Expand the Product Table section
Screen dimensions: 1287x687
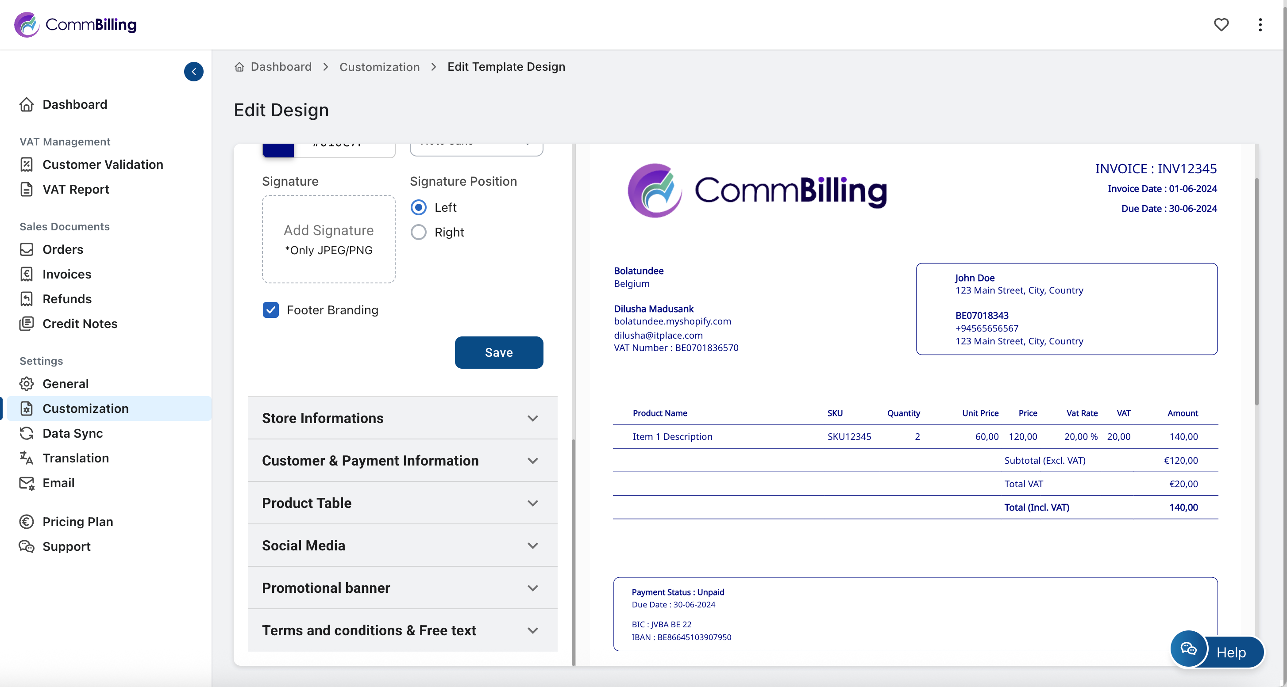click(402, 503)
